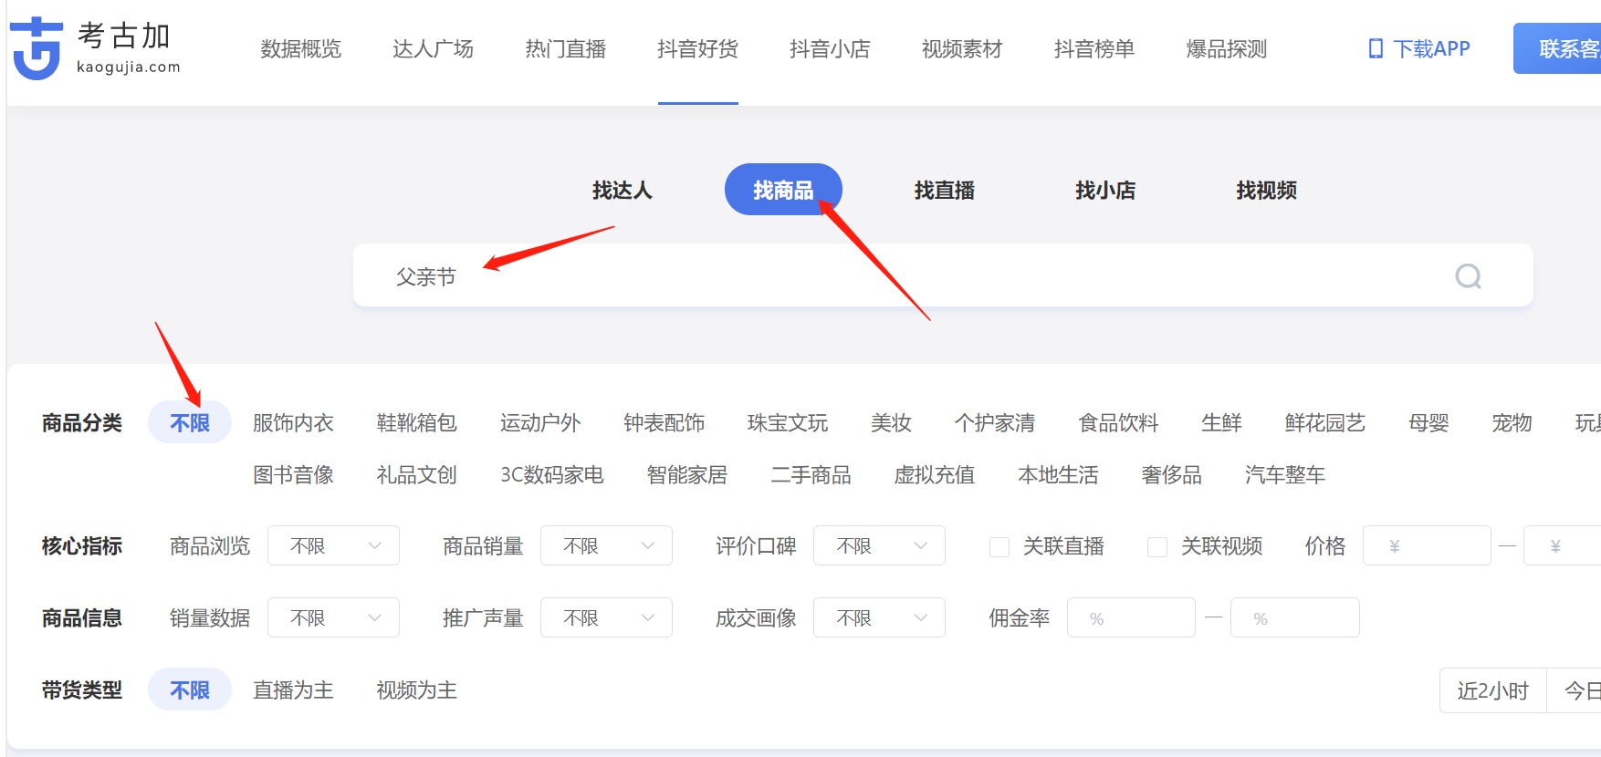The image size is (1601, 757).
Task: Filter by 宠物 category
Action: pyautogui.click(x=1512, y=422)
